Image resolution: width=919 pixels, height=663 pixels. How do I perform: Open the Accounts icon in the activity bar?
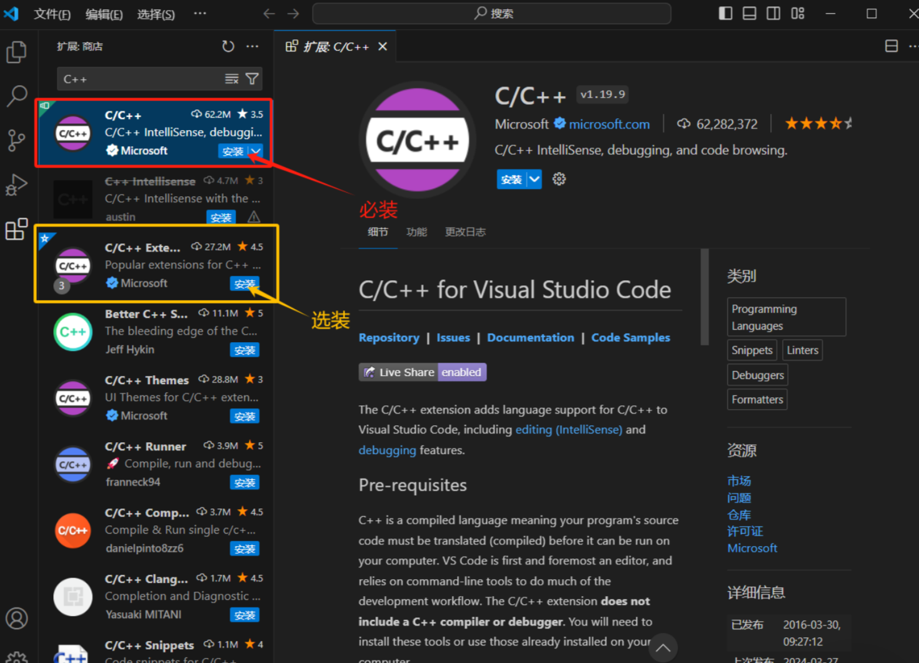pyautogui.click(x=17, y=618)
